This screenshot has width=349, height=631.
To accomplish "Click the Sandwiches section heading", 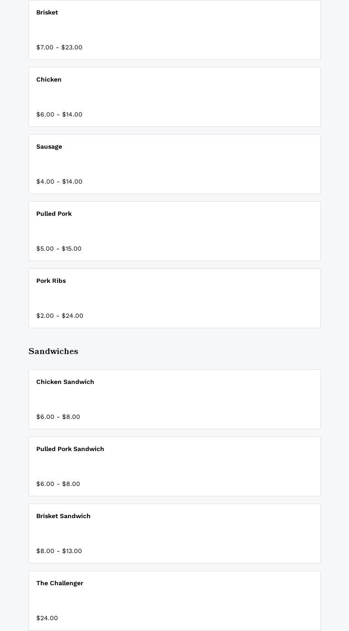I will pos(53,351).
